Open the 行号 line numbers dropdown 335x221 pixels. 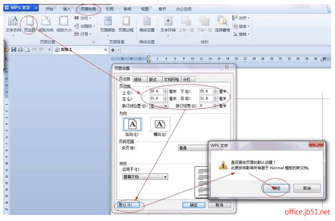[x=83, y=34]
